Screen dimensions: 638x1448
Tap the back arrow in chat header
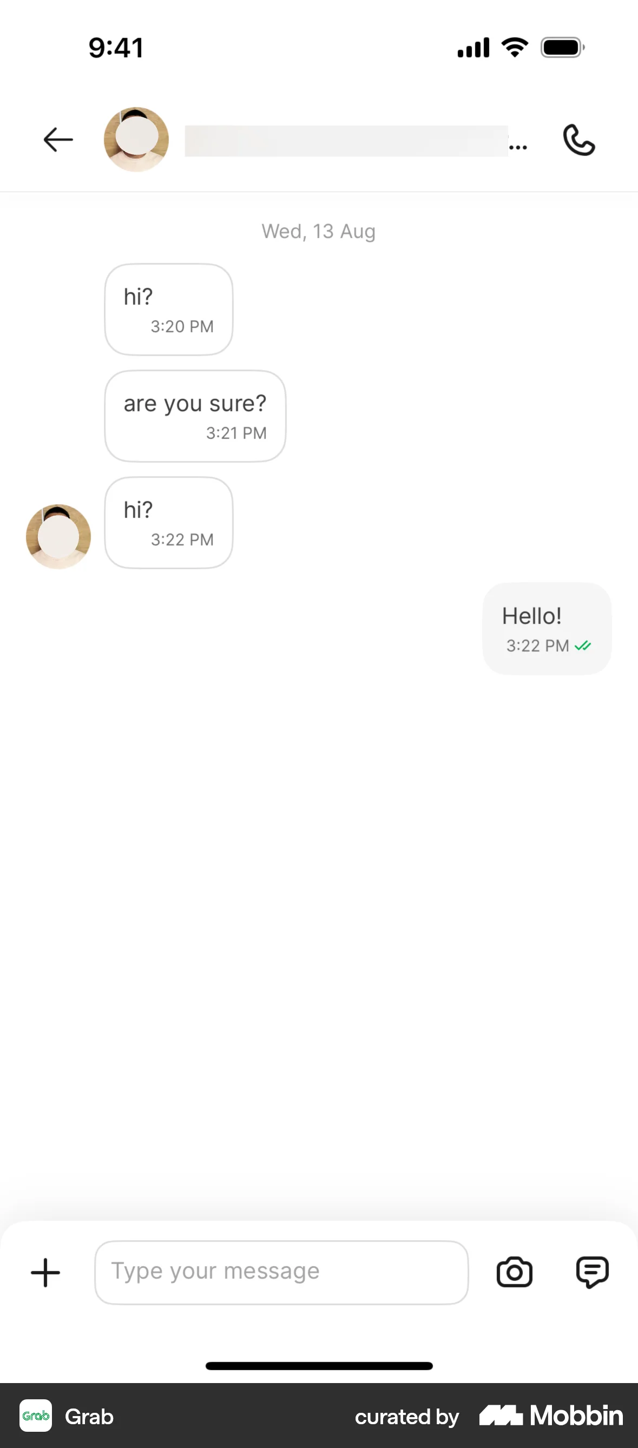(58, 140)
